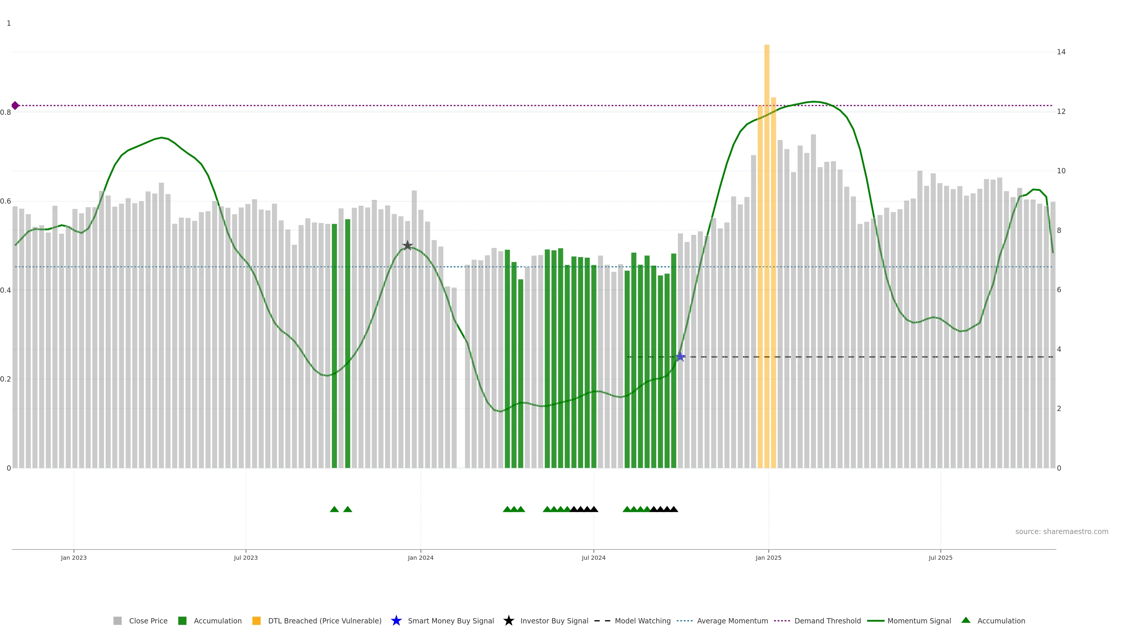The width and height of the screenshot is (1123, 631).
Task: Click DTL Breached (Price Vulnerable) legend label
Action: [324, 621]
